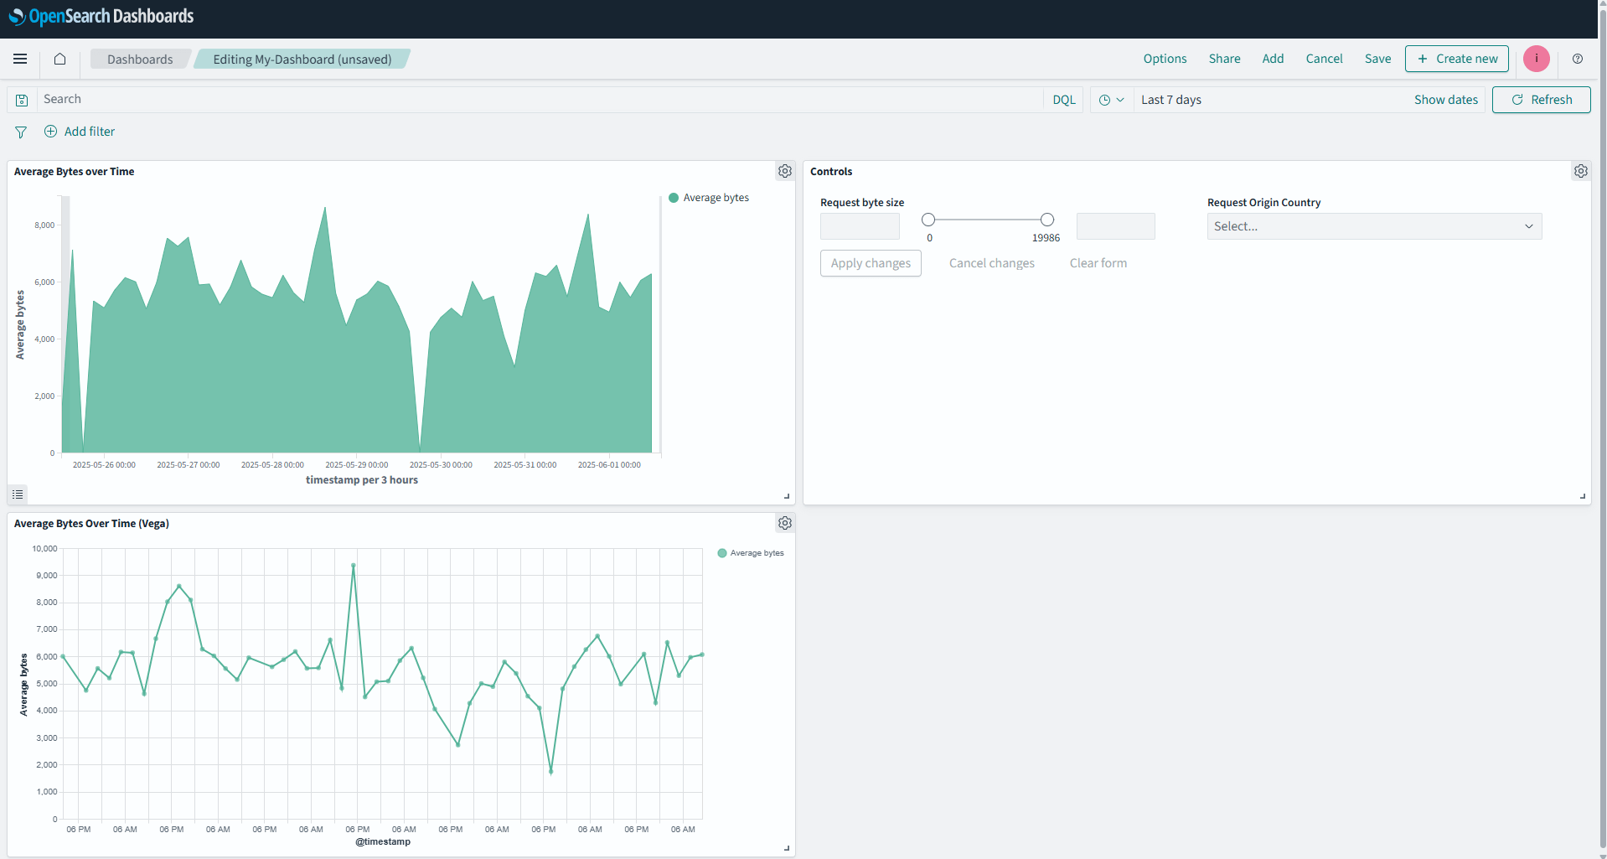Open the DQL query language selector
This screenshot has height=859, width=1607.
tap(1063, 99)
